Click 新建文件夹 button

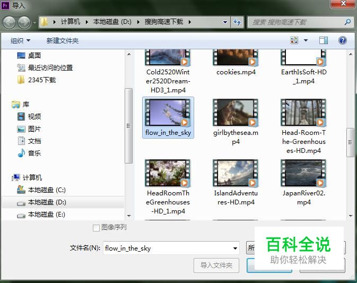63,41
